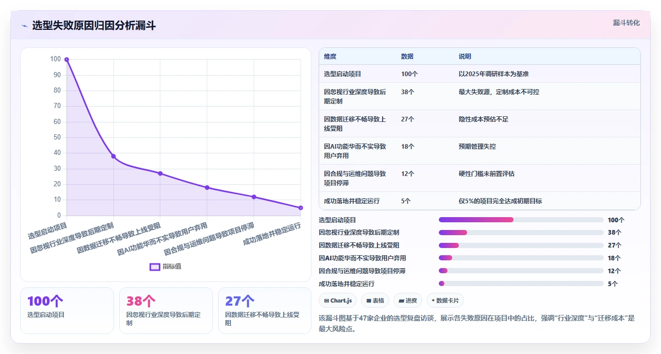
Task: Click the 漏斗转化 tag label
Action: point(626,23)
